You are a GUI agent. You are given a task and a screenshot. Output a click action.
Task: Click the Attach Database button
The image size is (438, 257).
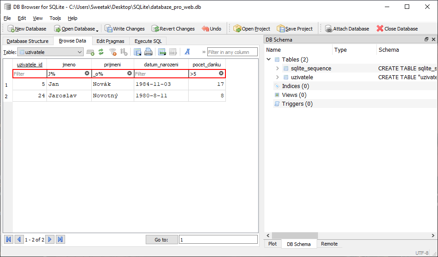point(347,29)
